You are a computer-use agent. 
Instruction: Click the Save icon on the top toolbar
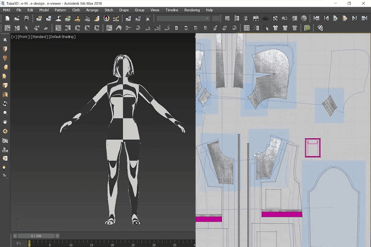click(x=26, y=18)
